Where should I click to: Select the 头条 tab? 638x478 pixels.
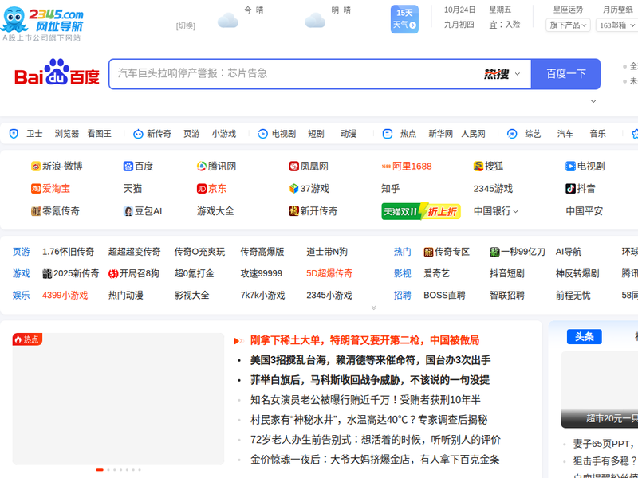[x=584, y=337]
